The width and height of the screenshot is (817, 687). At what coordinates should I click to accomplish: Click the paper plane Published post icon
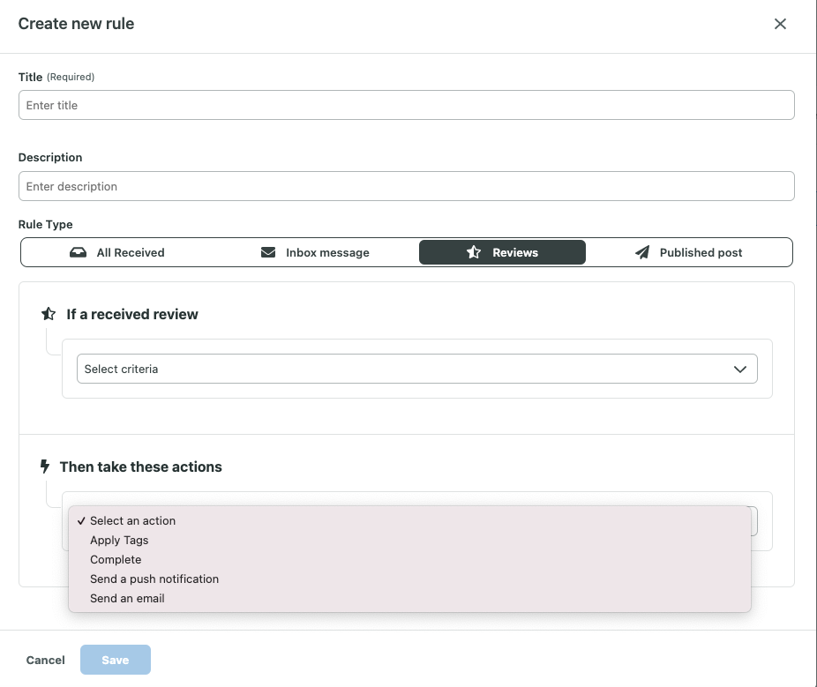(642, 252)
